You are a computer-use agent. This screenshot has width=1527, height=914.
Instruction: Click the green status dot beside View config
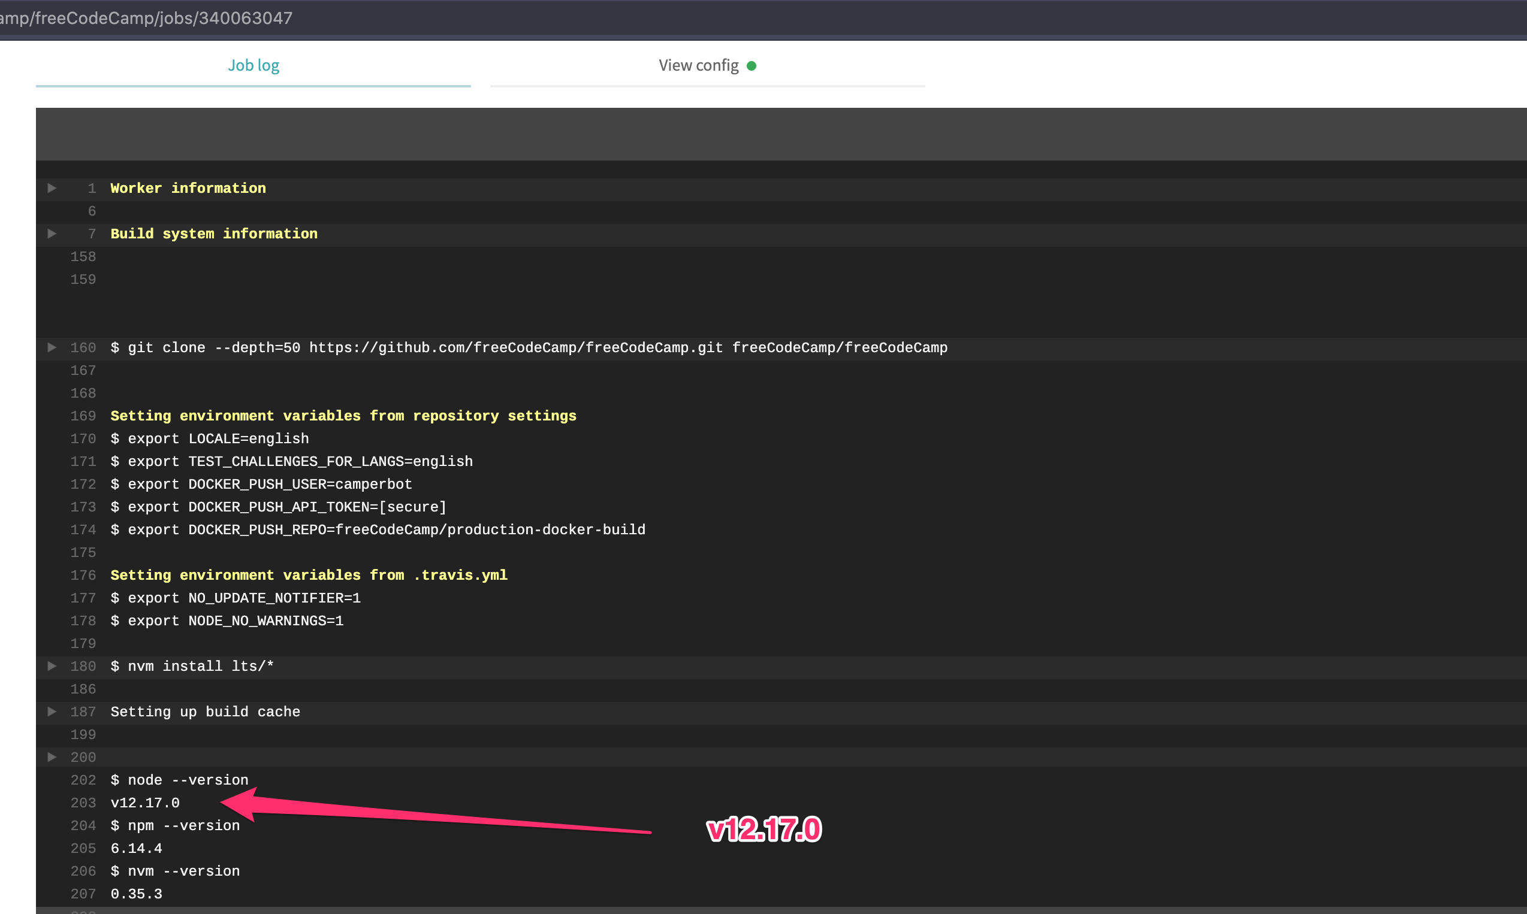point(752,65)
